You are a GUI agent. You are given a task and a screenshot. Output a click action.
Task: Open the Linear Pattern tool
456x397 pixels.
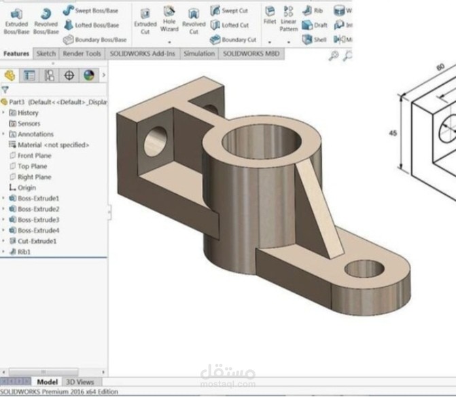[289, 18]
